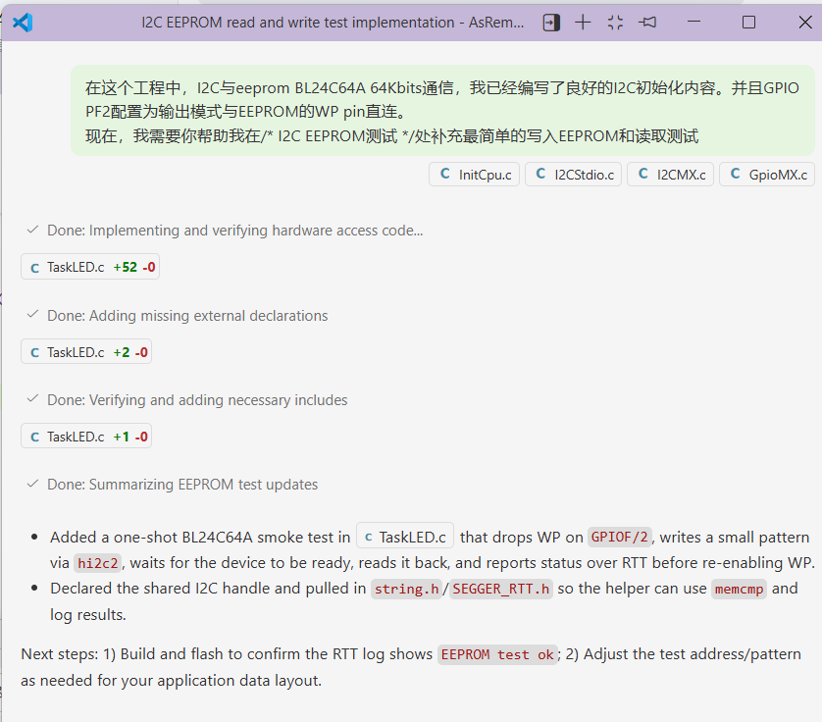Click the VS Code logo icon

[x=23, y=22]
